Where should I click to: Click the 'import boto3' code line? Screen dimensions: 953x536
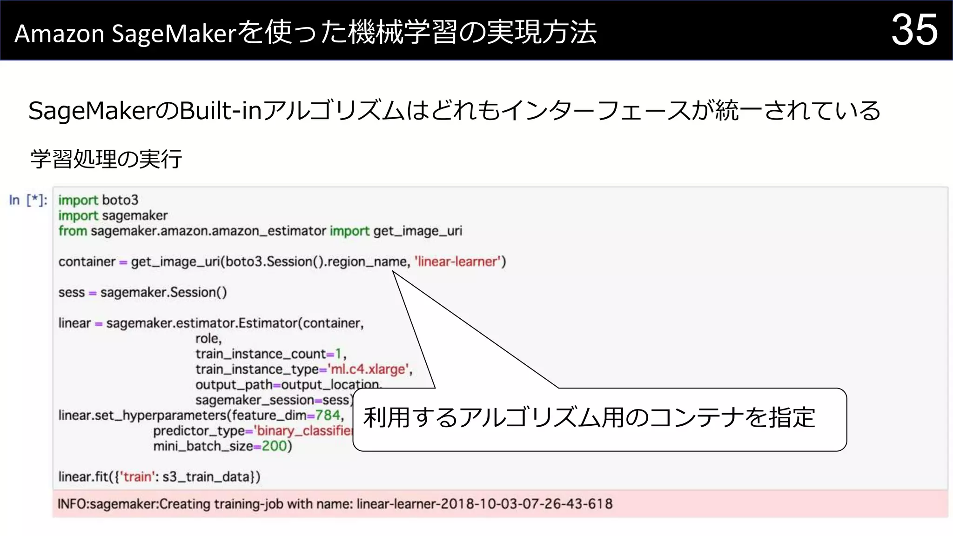(x=98, y=200)
